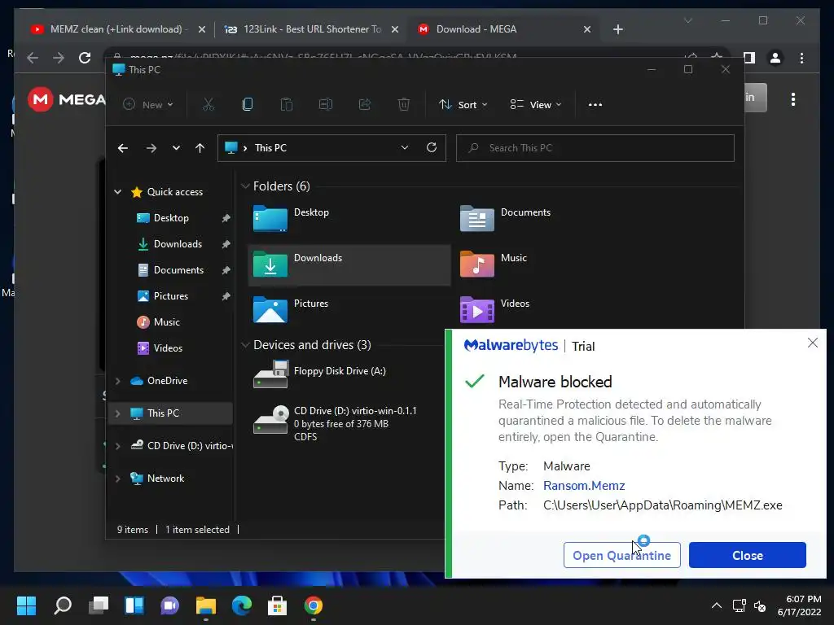Viewport: 834px width, 625px height.
Task: Open Chrome profile avatar icon
Action: [775, 58]
